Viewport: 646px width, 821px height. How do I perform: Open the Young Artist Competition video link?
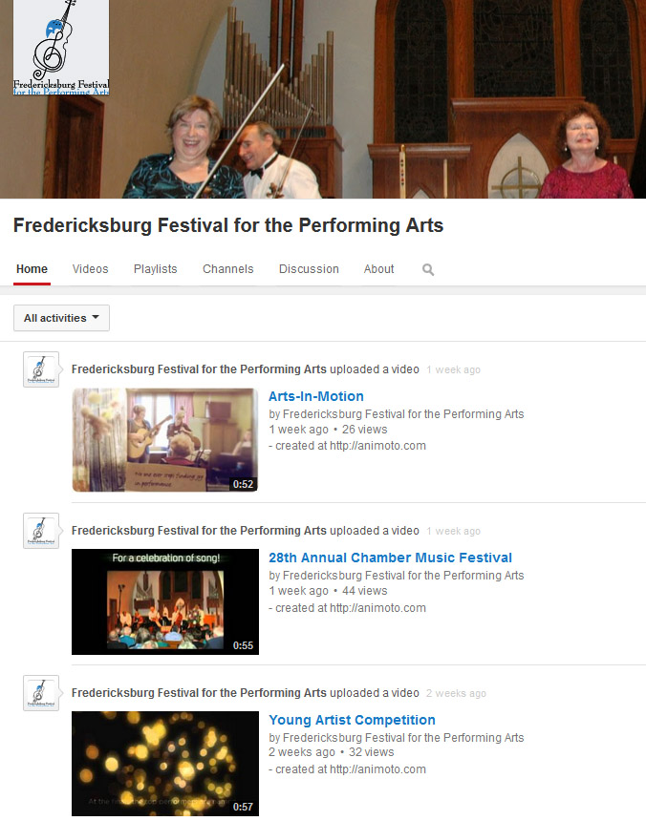point(352,720)
